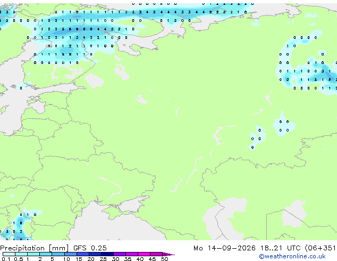Click the Mo 14-09-2026 date text
The height and width of the screenshot is (261, 337).
point(224,248)
